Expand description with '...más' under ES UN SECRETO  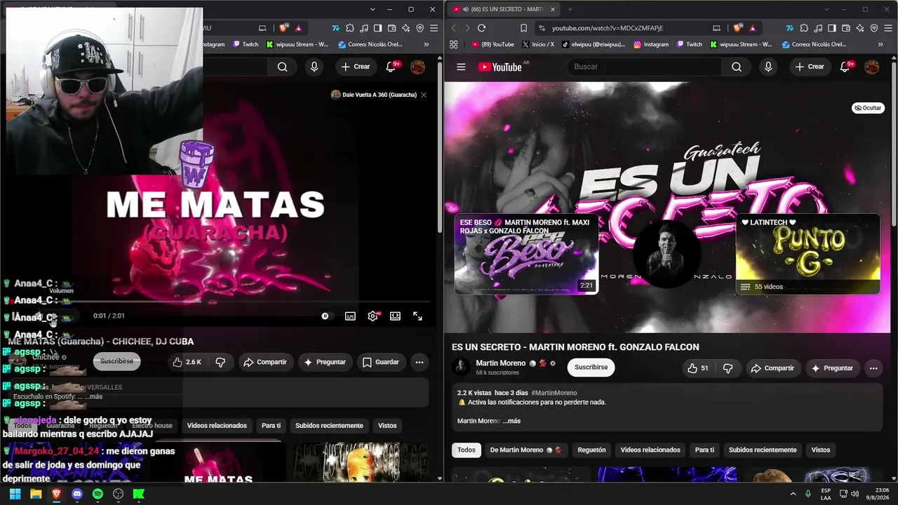[x=511, y=421]
